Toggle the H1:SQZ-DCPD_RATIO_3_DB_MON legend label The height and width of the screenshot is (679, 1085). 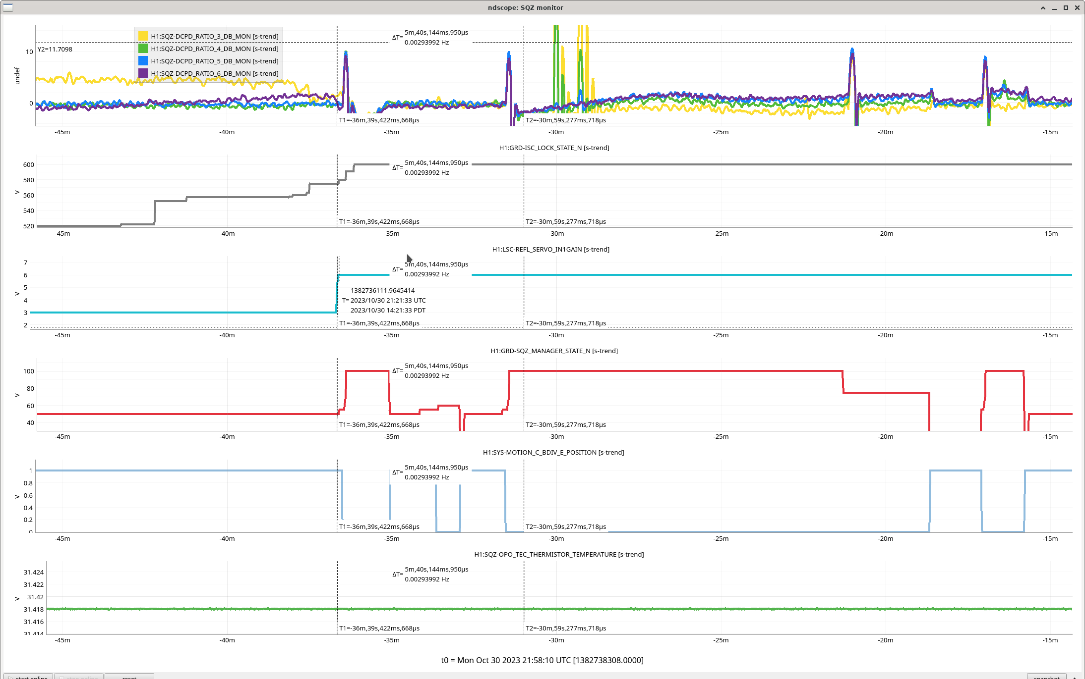click(x=214, y=36)
